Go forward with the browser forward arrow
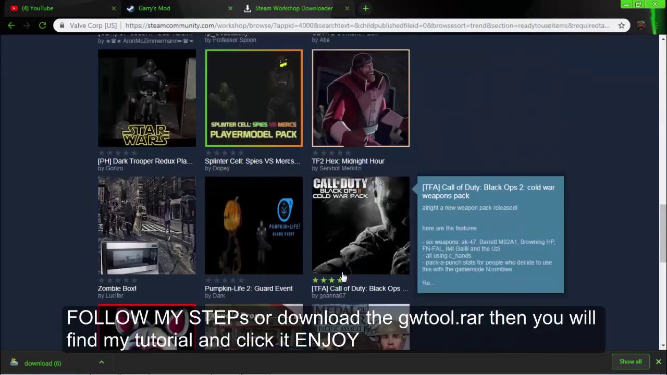Viewport: 667px width, 375px height. click(27, 25)
